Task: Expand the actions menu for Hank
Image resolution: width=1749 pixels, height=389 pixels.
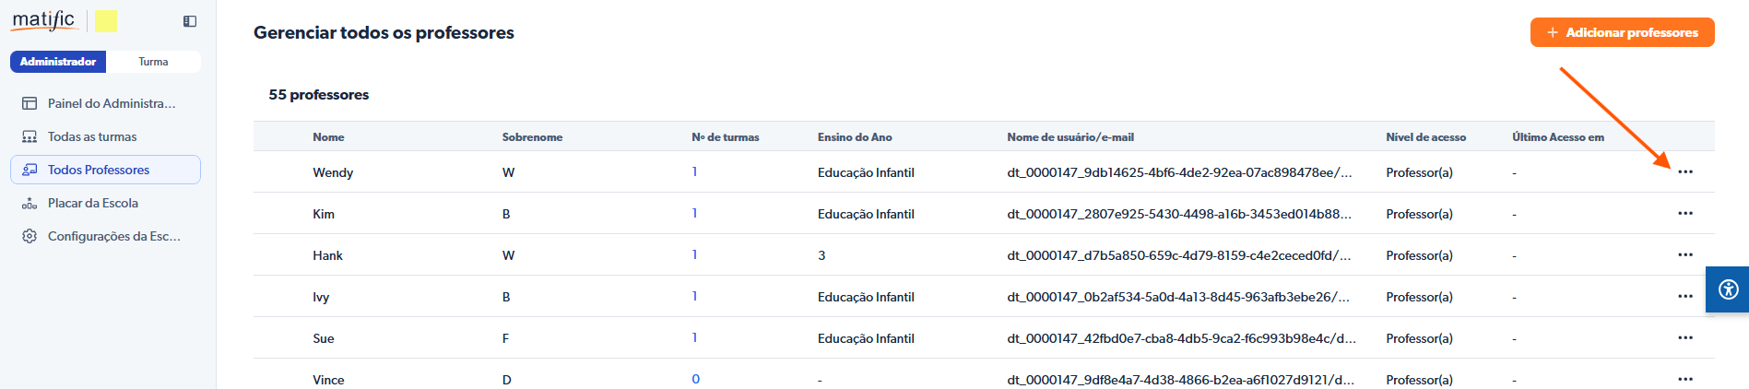Action: click(x=1684, y=255)
